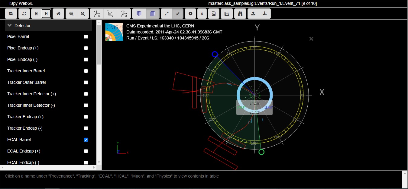This screenshot has height=189, width=408.
Task: Reset view with the home icon
Action: (59, 14)
